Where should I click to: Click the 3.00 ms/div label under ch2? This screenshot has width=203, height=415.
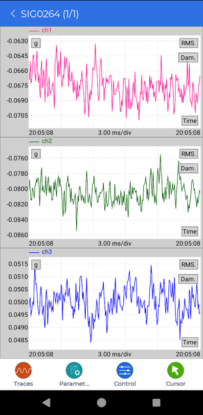pyautogui.click(x=115, y=243)
